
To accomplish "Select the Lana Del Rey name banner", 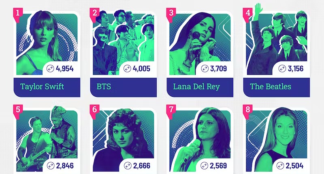I will (x=200, y=86).
